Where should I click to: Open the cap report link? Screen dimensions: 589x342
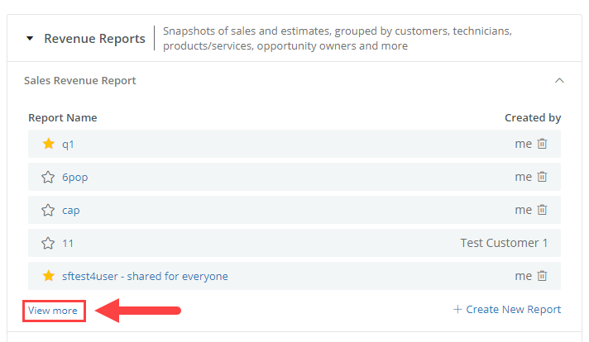pos(70,211)
